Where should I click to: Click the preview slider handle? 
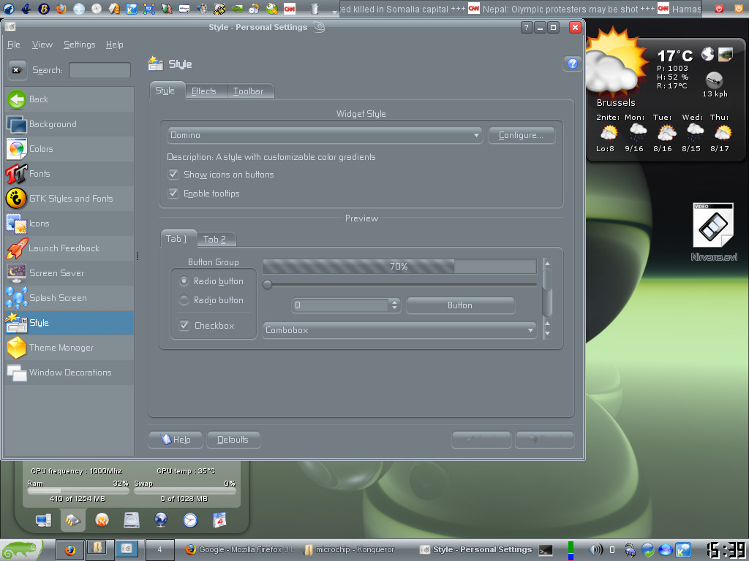(268, 285)
